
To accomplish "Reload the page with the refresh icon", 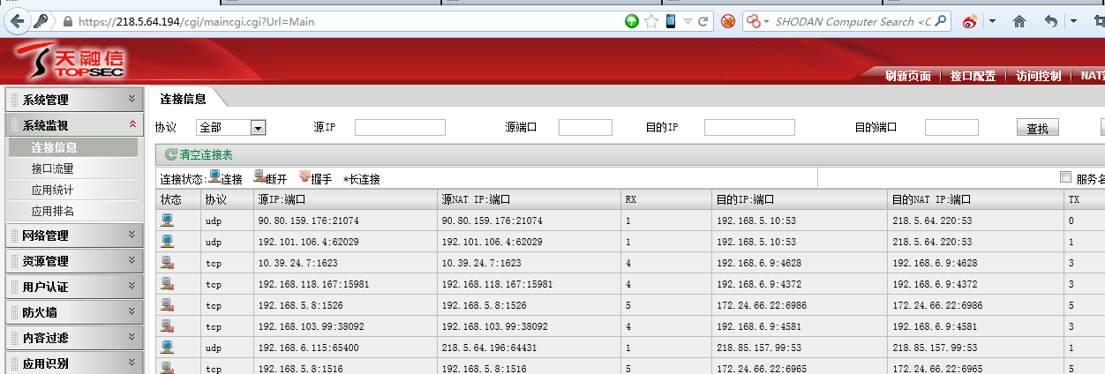I will 703,21.
